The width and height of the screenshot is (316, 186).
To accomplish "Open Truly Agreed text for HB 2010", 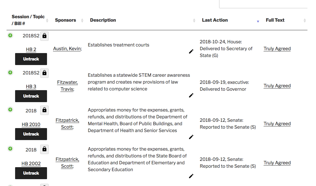I will point(277,124).
